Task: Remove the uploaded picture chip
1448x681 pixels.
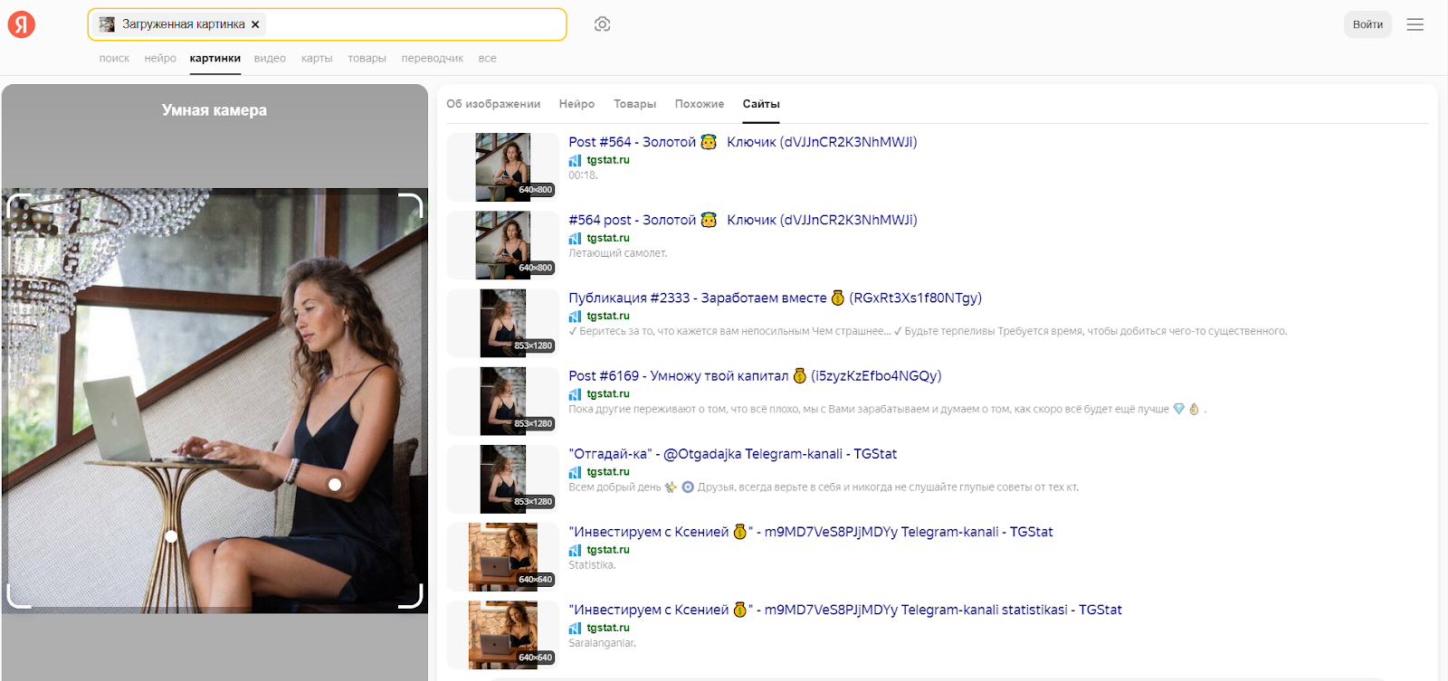Action: click(x=255, y=24)
